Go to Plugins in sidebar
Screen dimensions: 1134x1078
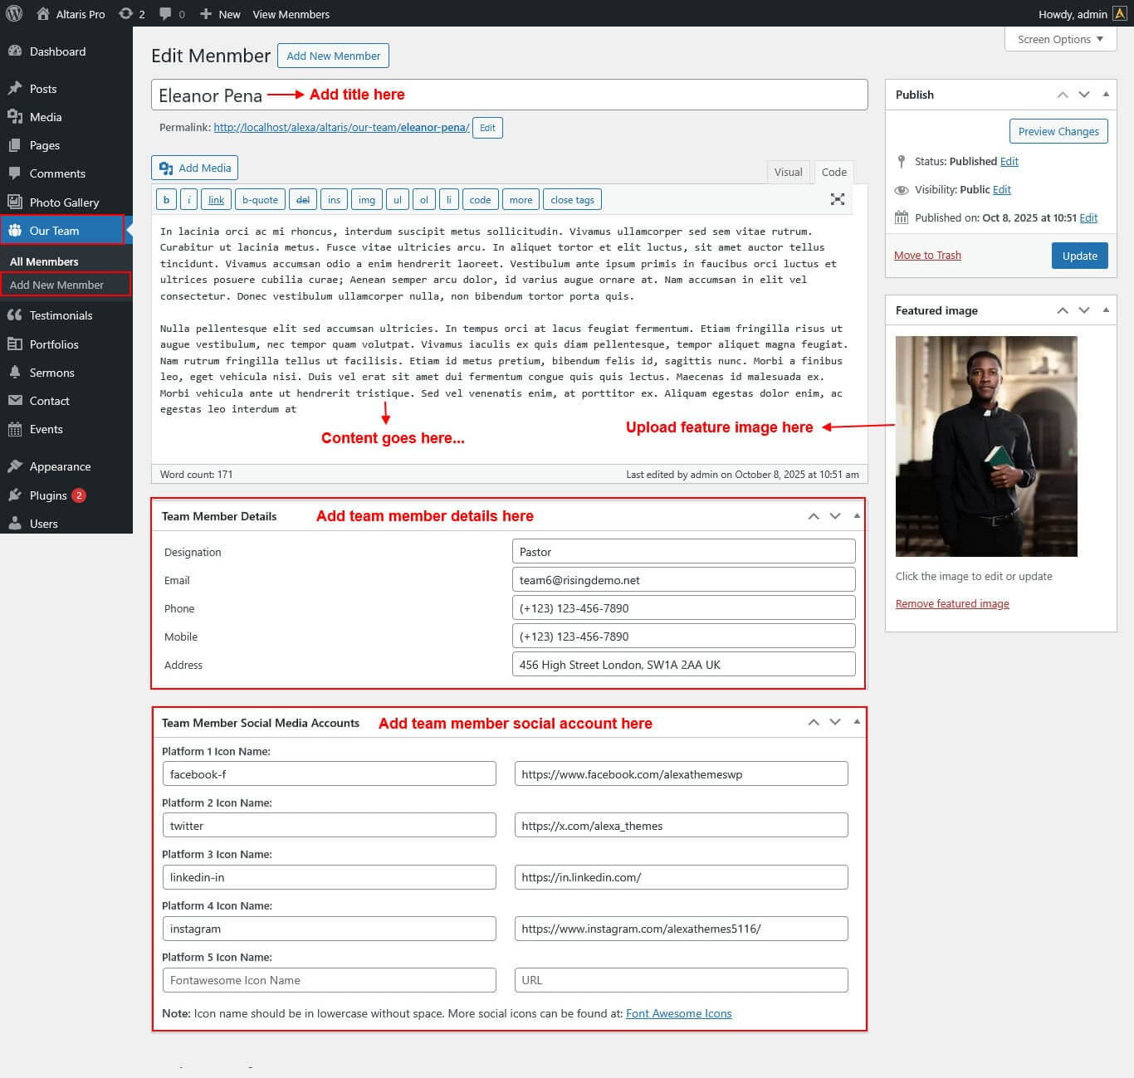point(48,495)
